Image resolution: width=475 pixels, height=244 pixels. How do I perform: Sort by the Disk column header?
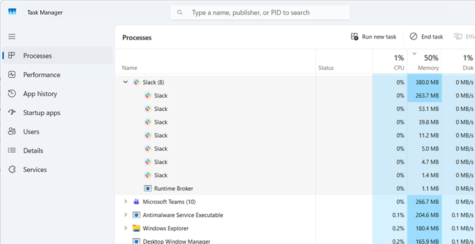click(459, 62)
